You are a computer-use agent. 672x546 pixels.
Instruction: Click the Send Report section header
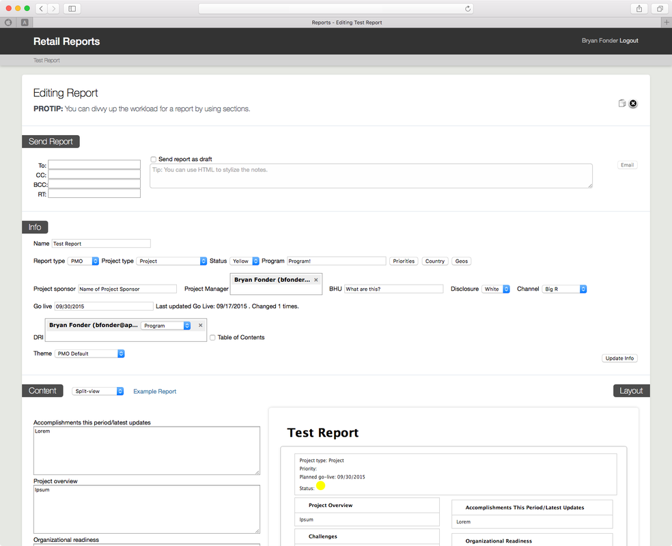click(51, 141)
